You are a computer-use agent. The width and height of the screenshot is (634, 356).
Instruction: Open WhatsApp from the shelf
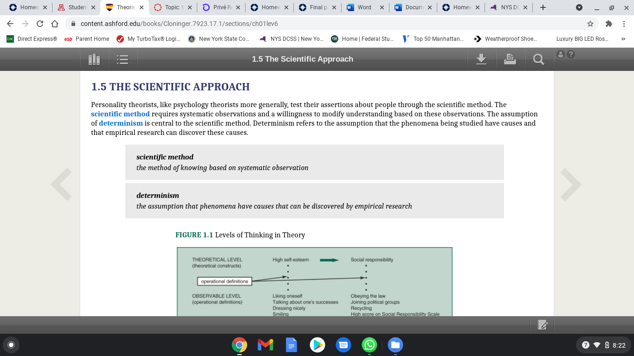[369, 344]
